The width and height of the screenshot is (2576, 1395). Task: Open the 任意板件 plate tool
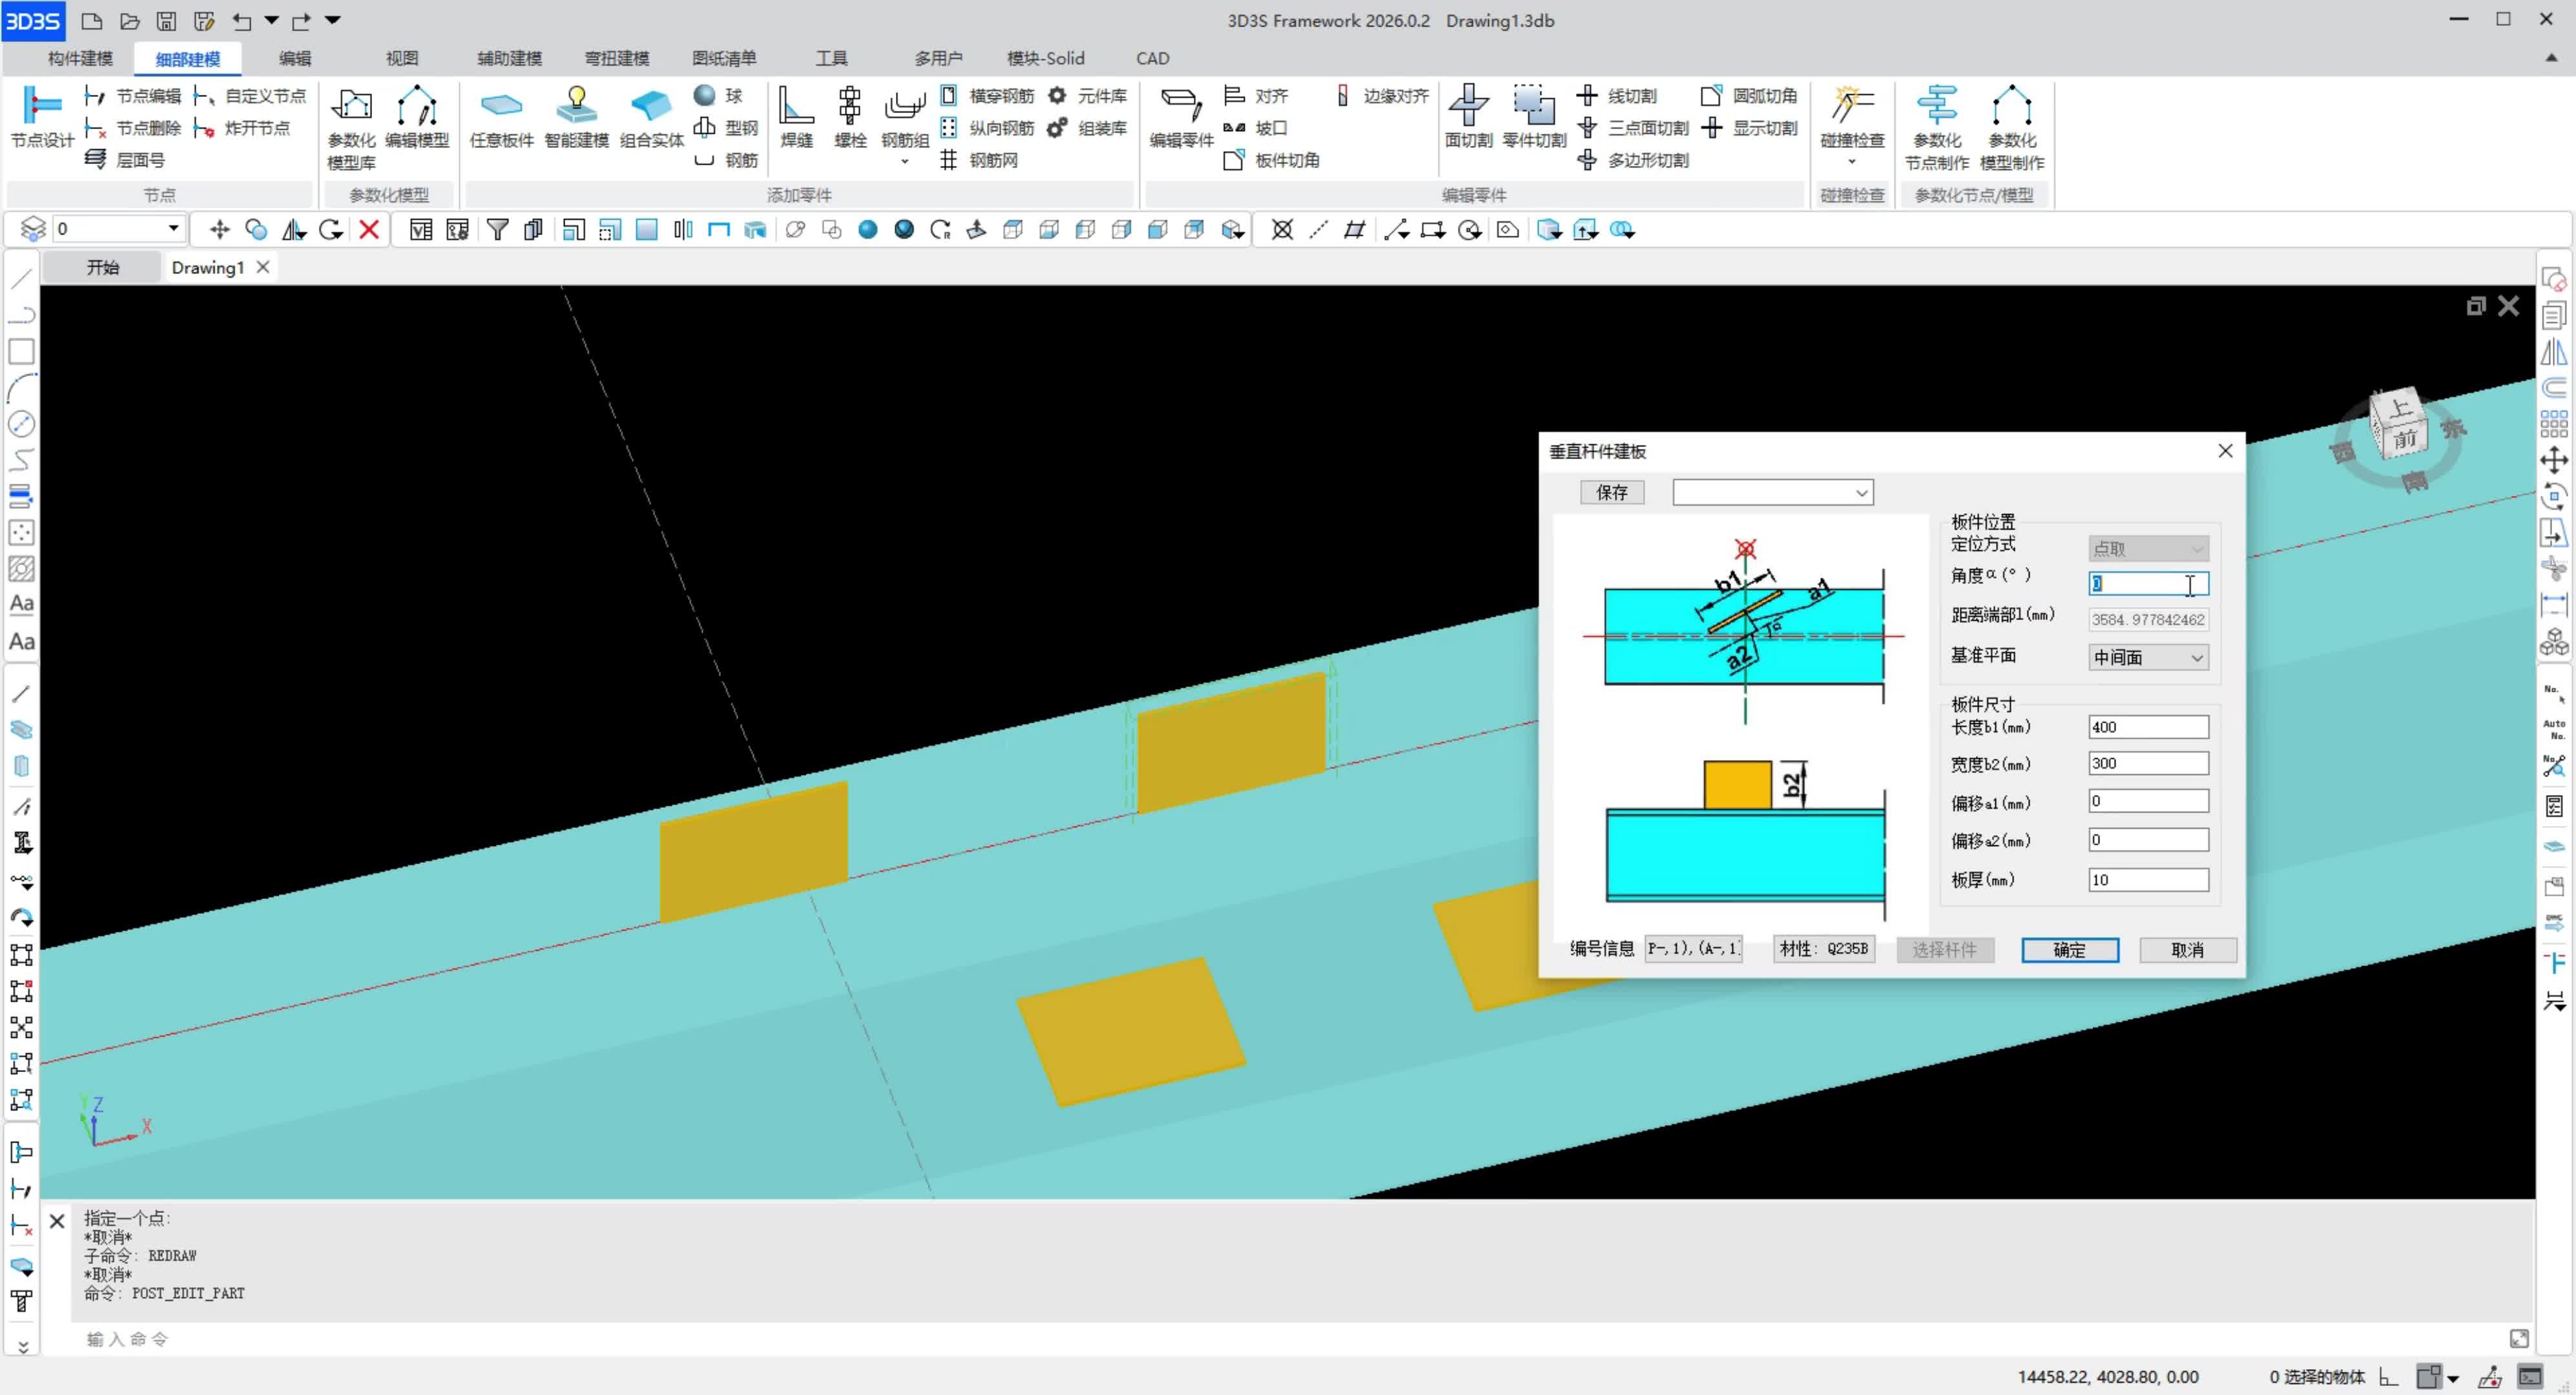[x=501, y=116]
